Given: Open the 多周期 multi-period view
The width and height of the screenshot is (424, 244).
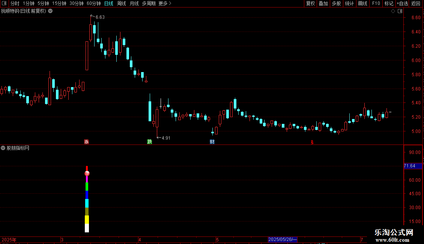Looking at the screenshot, I should point(149,3).
